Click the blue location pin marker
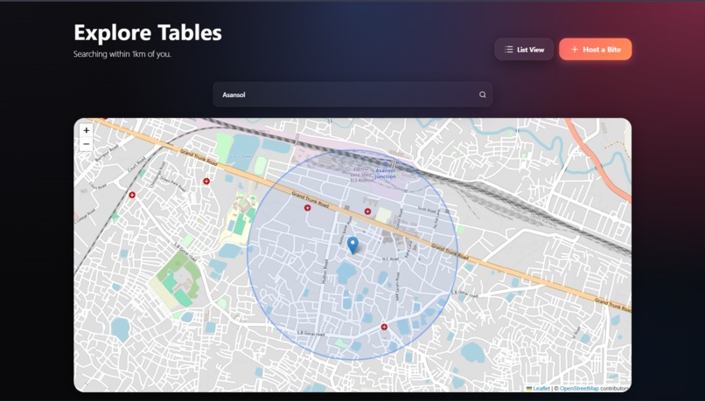705x401 pixels. (x=353, y=245)
